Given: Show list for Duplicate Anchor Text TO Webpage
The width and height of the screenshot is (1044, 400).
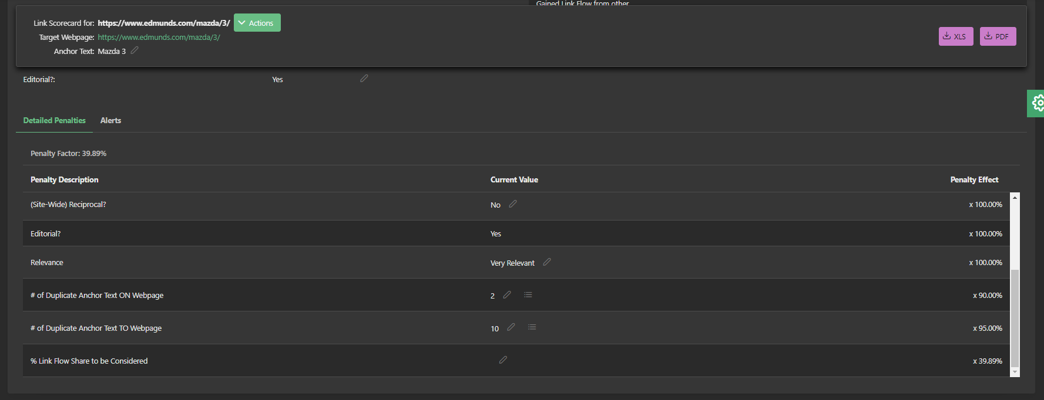Looking at the screenshot, I should pyautogui.click(x=532, y=328).
